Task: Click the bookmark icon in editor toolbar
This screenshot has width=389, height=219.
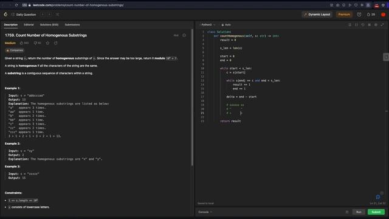Action: click(x=350, y=24)
